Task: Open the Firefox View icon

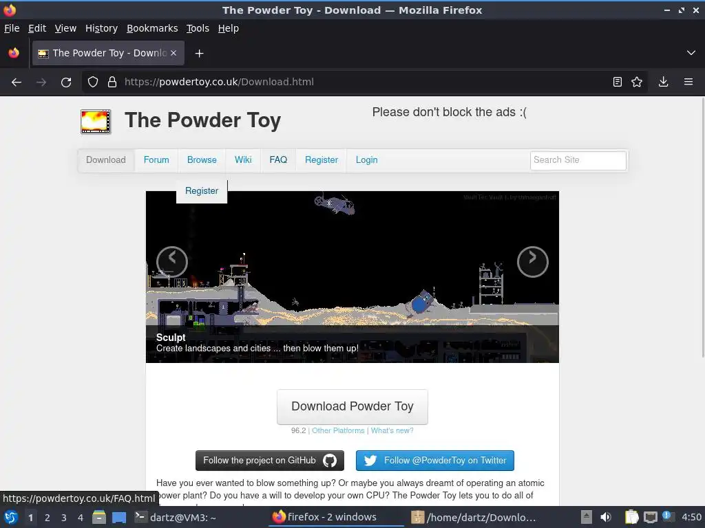Action: point(14,53)
